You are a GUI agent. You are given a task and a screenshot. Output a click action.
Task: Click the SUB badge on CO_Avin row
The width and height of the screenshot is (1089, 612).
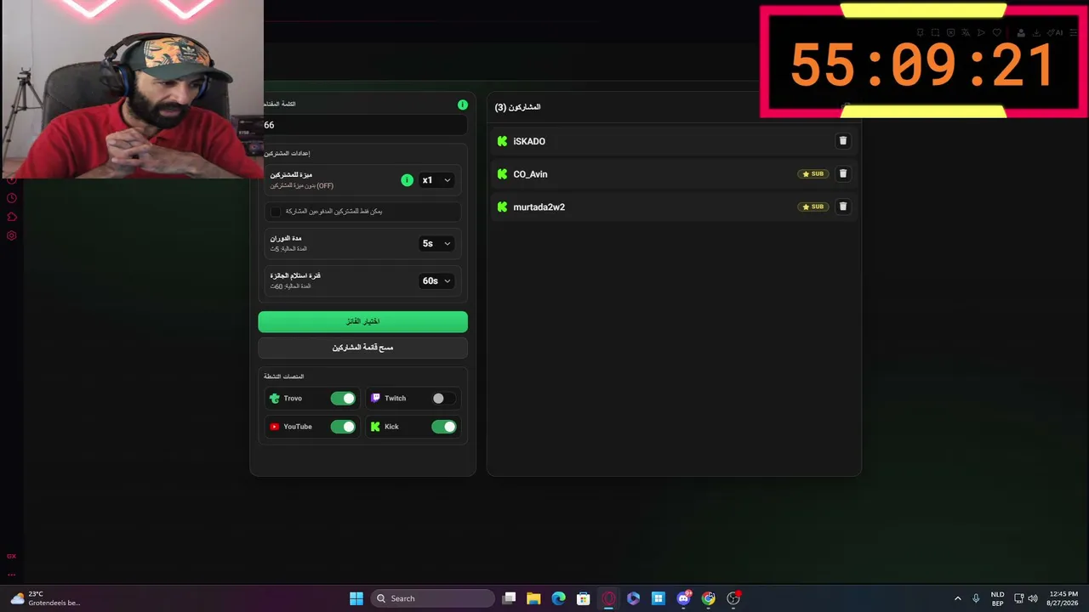813,173
